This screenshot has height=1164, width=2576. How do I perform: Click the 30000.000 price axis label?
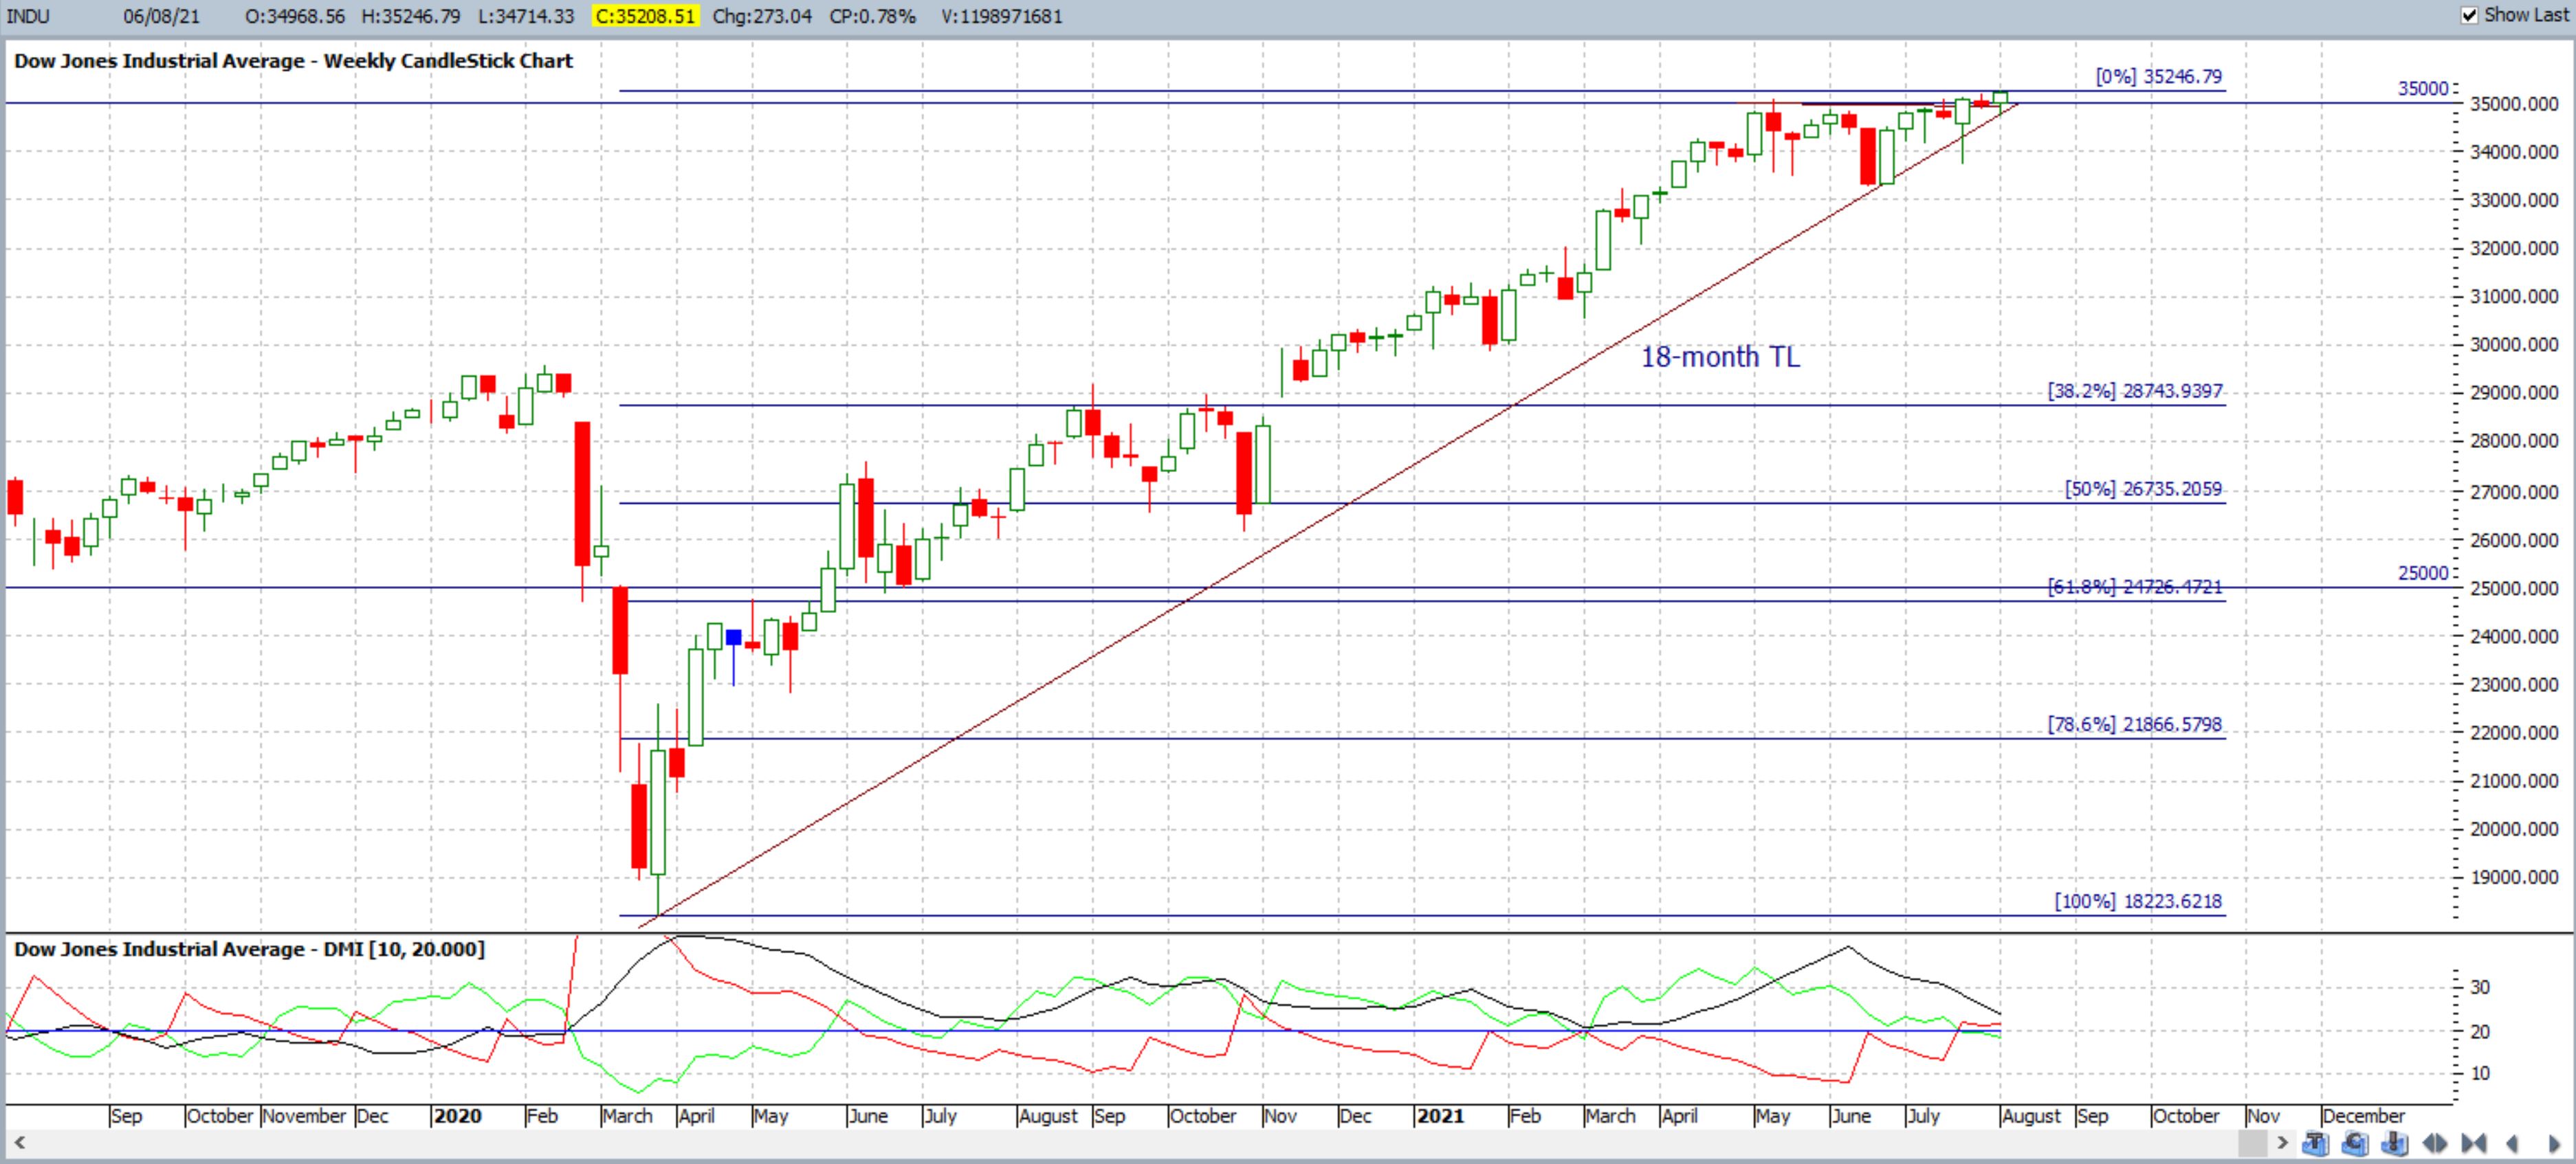tap(2514, 345)
